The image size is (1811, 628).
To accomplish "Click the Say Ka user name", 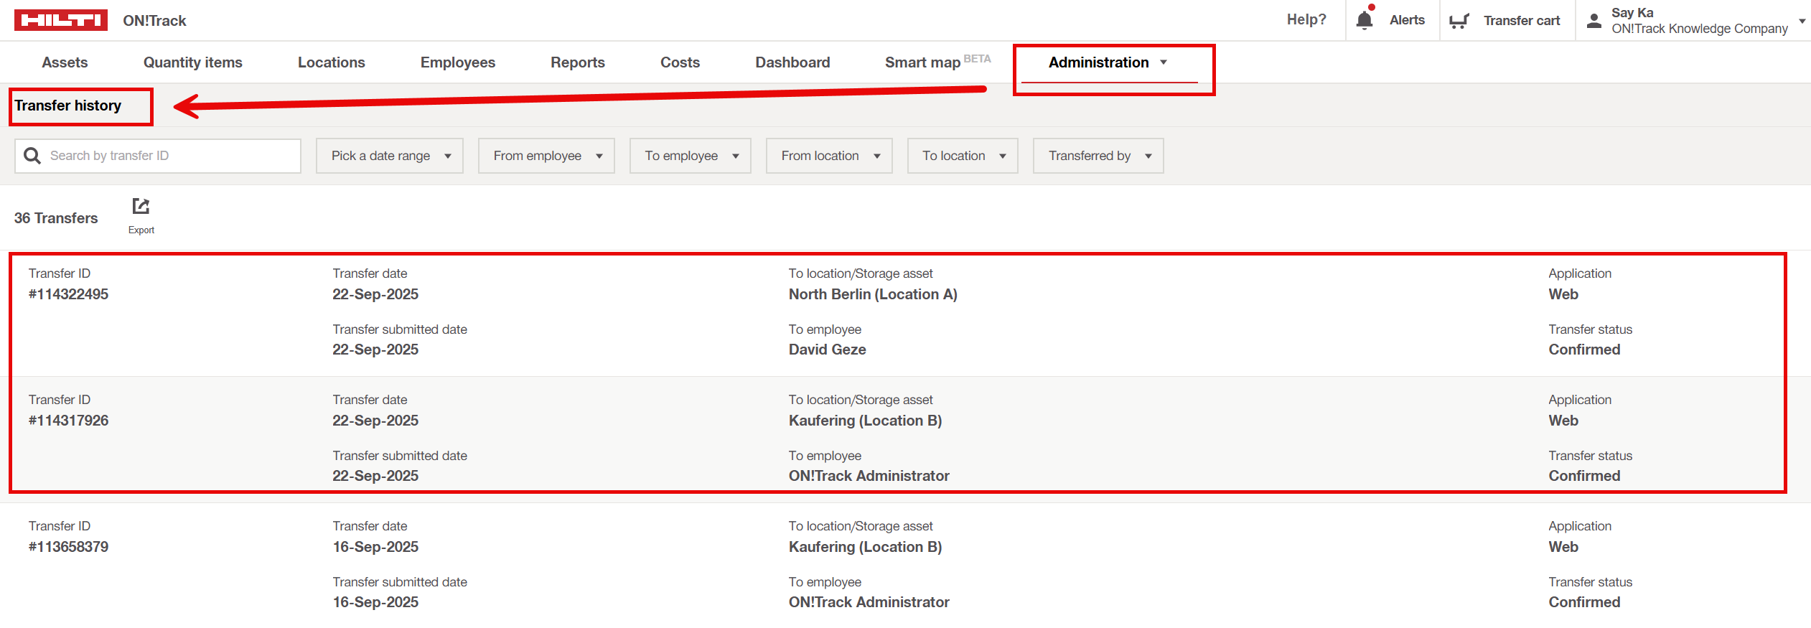I will (1632, 13).
